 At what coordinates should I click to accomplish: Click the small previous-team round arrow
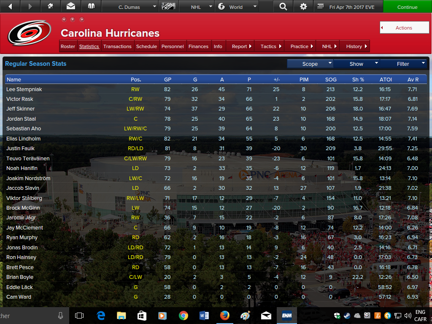pyautogui.click(x=64, y=19)
